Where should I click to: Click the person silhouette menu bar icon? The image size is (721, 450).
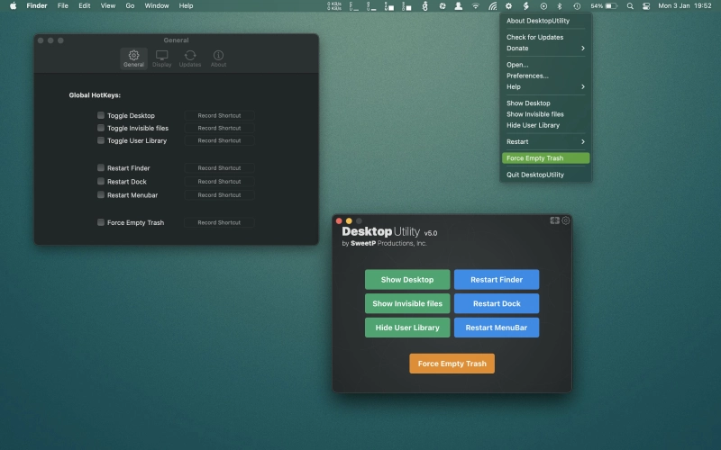[459, 6]
